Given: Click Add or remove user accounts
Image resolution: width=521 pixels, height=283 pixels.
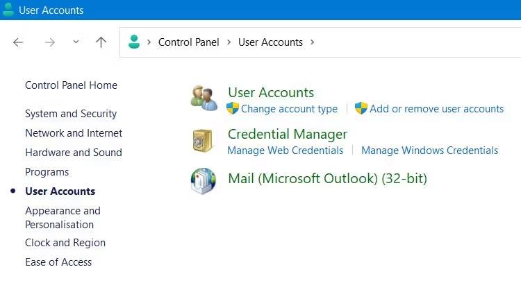Looking at the screenshot, I should pos(437,109).
